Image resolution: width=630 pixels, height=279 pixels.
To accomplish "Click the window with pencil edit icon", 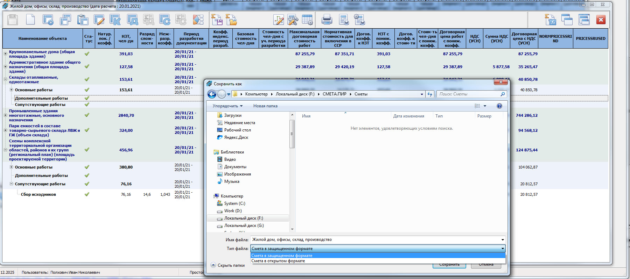I will point(99,20).
